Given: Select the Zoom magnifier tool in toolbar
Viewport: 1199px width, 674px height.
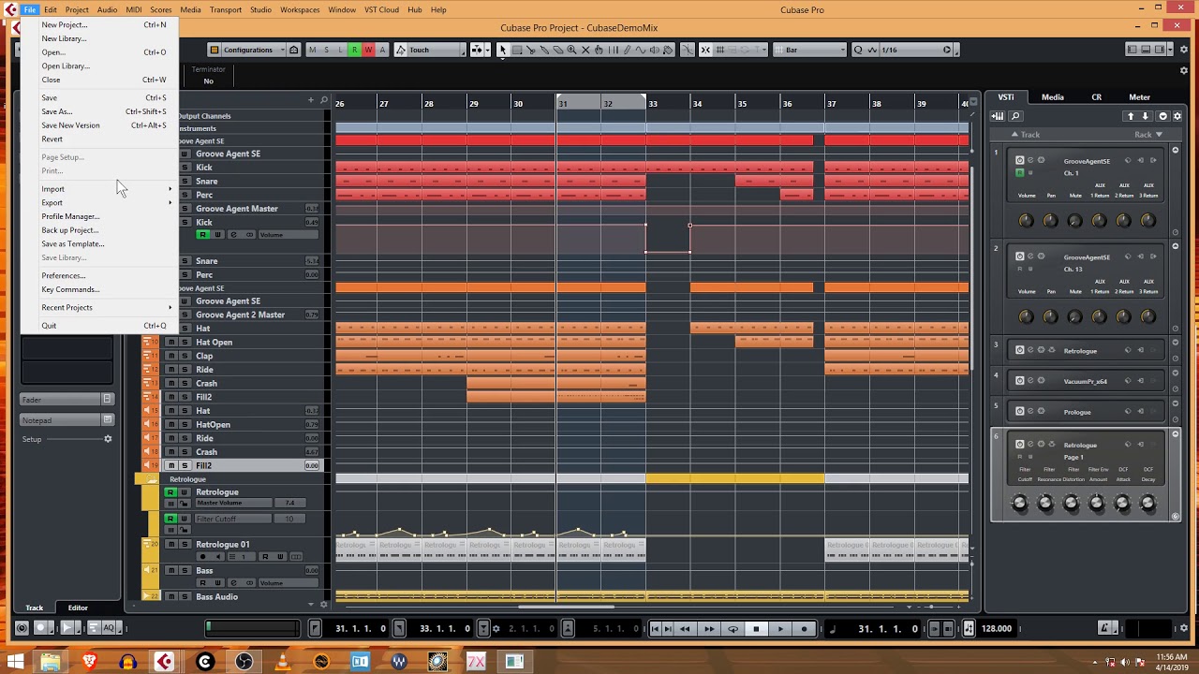Looking at the screenshot, I should pos(571,50).
